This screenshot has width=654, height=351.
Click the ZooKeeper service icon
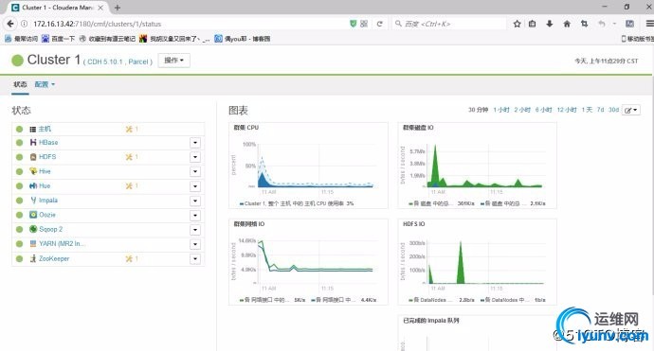coord(33,258)
